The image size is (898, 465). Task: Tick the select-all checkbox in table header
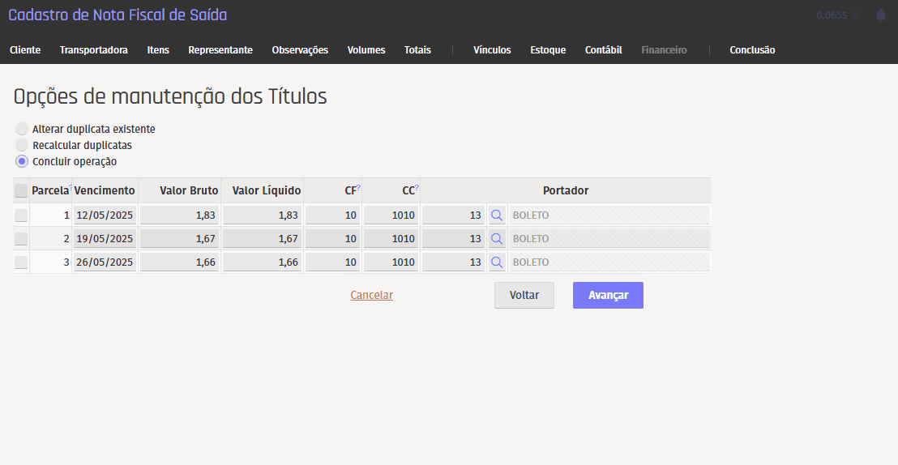pos(21,191)
